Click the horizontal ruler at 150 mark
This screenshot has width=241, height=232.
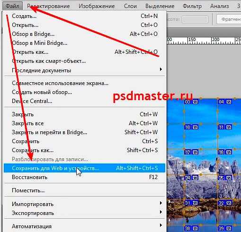point(192,40)
